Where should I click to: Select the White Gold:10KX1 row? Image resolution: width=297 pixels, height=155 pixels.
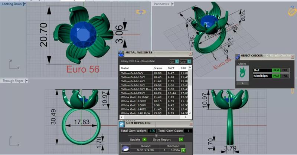point(154,101)
